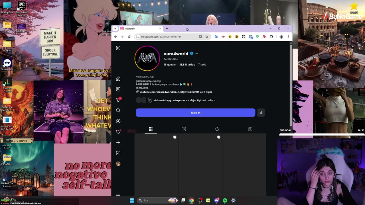Screen dimensions: 365x205
Task: Open Instagram Reels icon in sidebar
Action: pos(118,89)
